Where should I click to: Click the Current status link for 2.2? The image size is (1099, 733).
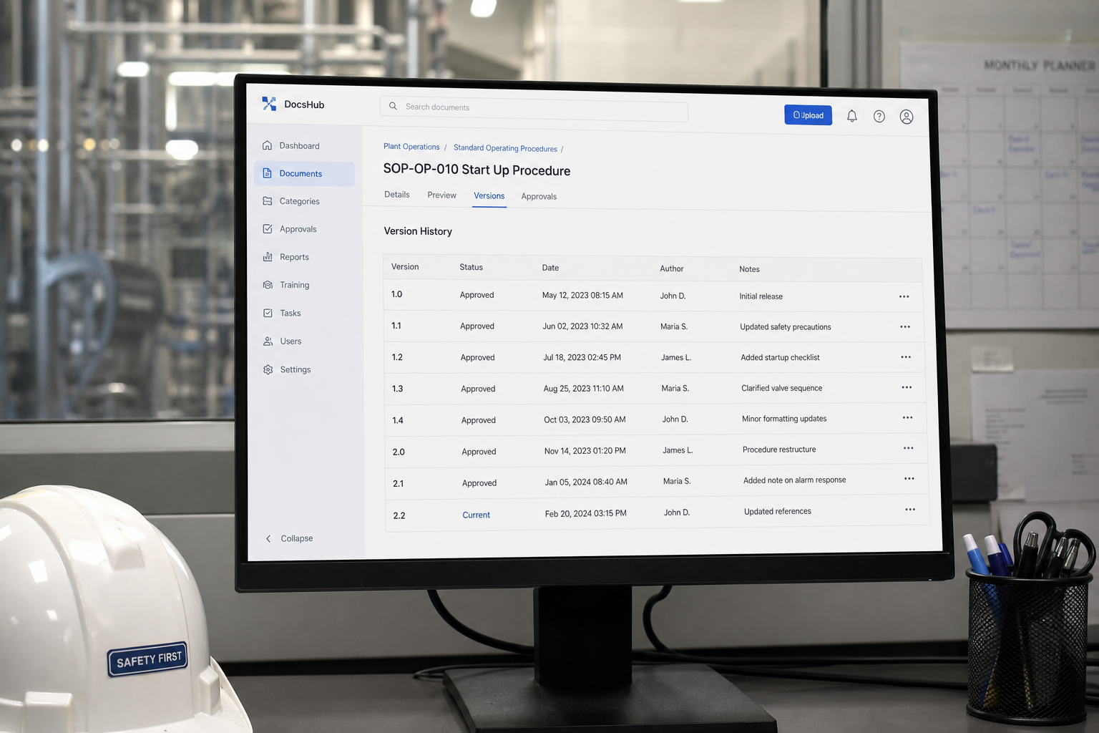[476, 515]
